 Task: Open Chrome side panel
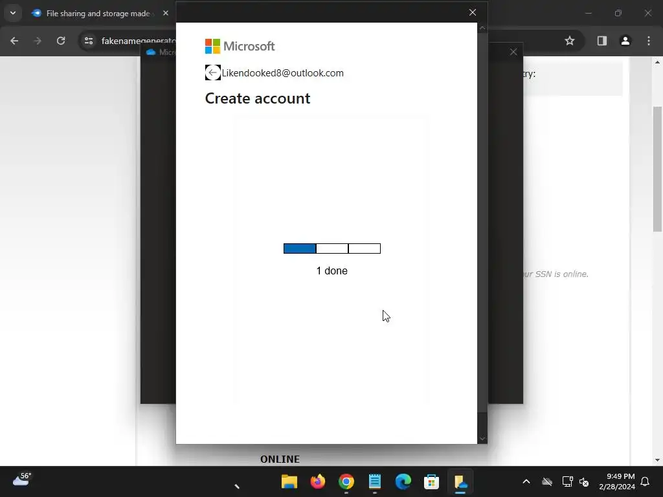[602, 41]
